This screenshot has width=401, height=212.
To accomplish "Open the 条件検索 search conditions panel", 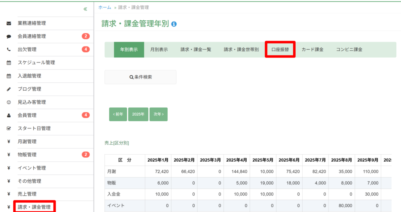I will coord(140,77).
